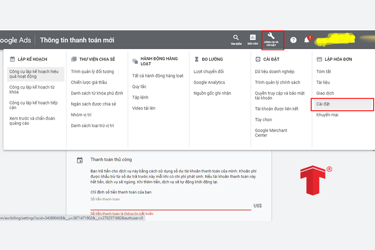Click the Thông tin thanh toán mới title
375x250 pixels.
pyautogui.click(x=77, y=40)
